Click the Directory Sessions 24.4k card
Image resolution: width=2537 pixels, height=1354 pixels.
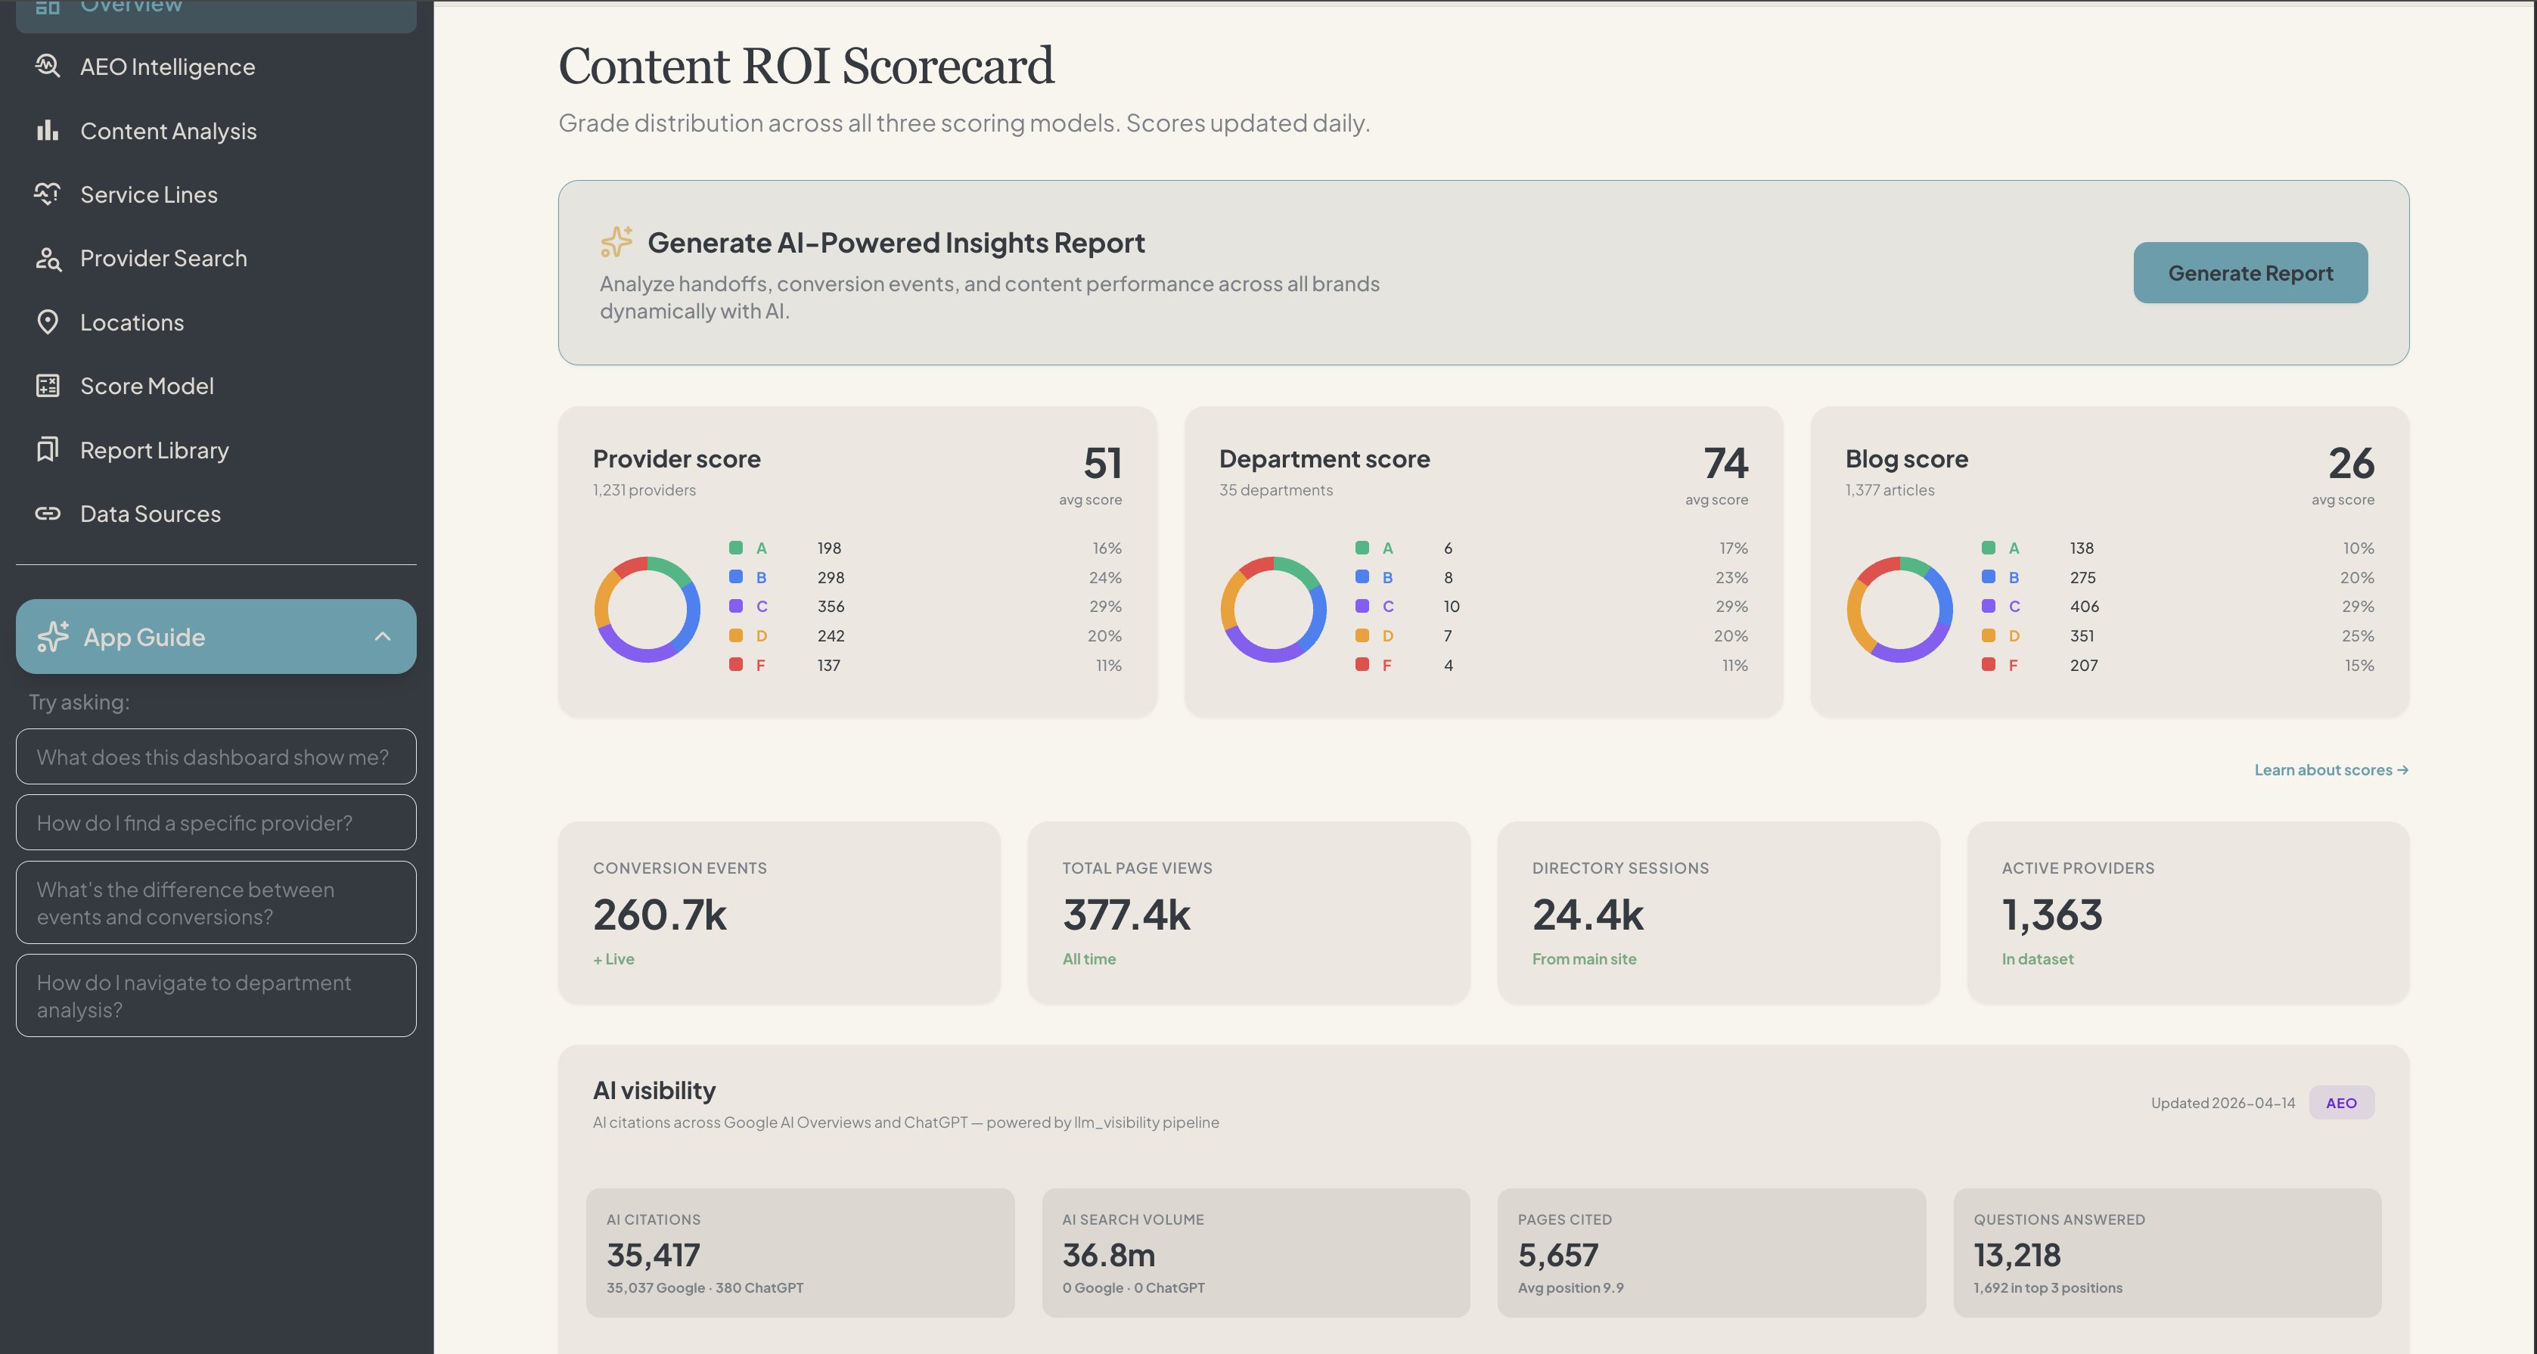click(x=1719, y=911)
